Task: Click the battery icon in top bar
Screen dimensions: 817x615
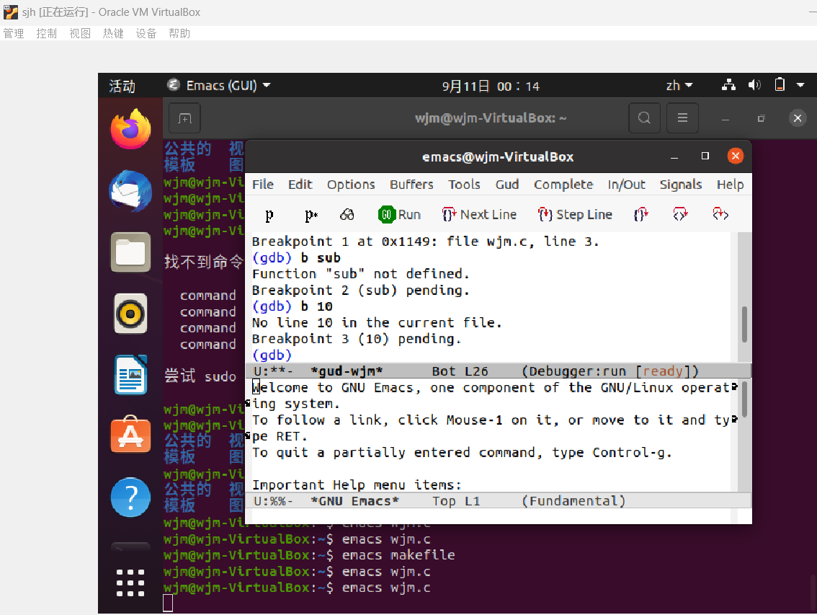Action: [780, 84]
